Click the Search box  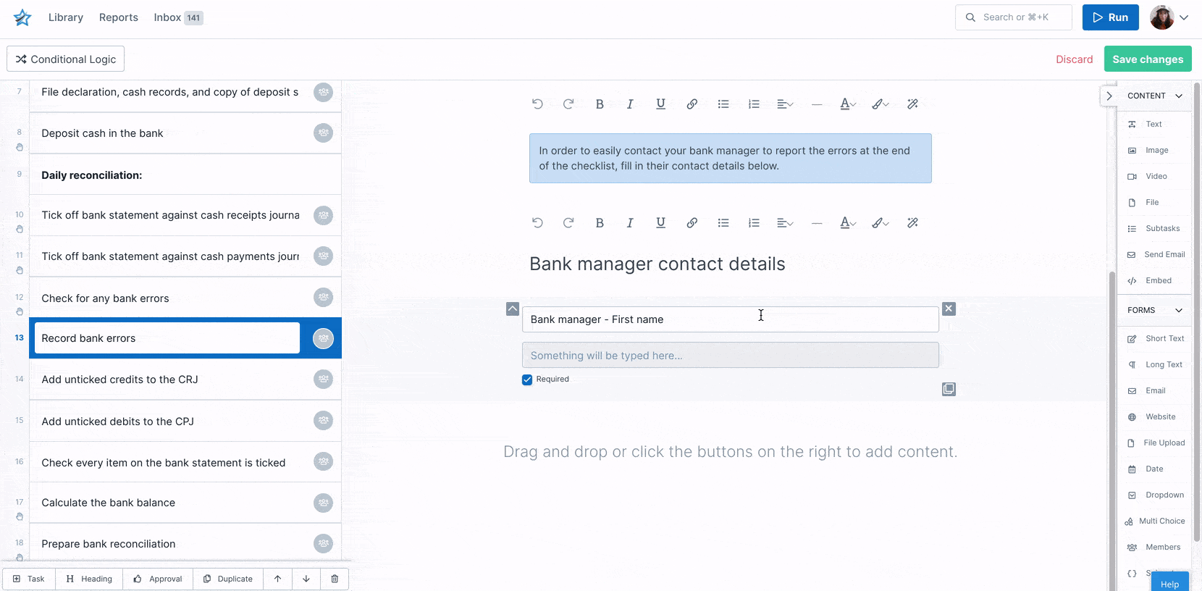pos(1014,17)
